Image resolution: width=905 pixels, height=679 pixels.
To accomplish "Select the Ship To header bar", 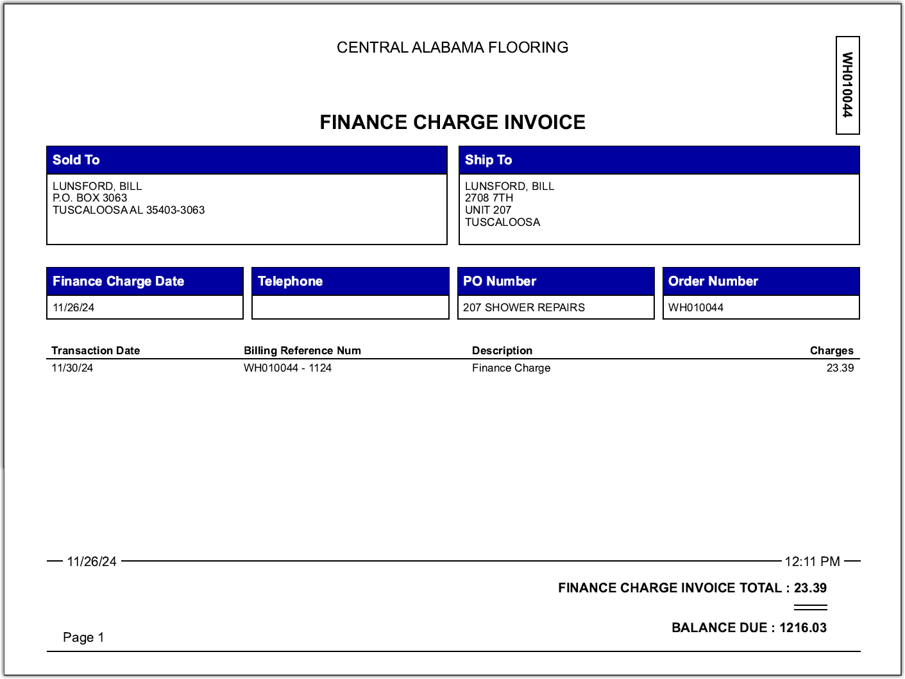I will point(659,160).
